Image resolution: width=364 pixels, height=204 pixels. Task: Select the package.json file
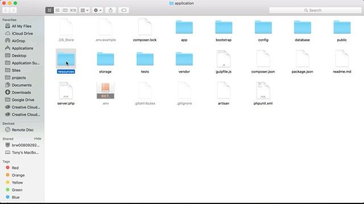[302, 62]
